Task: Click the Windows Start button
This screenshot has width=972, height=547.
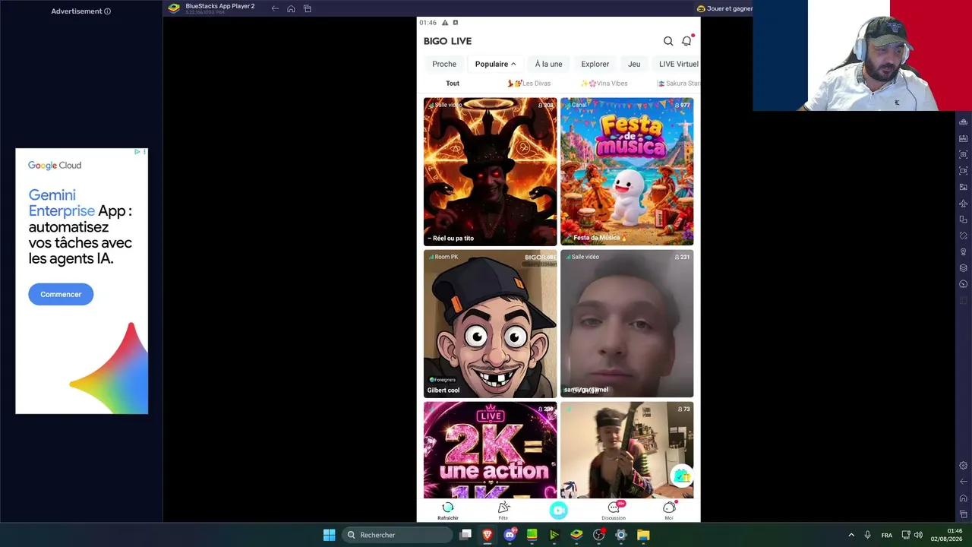Action: click(x=329, y=535)
